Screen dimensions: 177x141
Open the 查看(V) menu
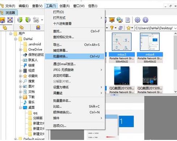pyautogui.click(x=37, y=6)
